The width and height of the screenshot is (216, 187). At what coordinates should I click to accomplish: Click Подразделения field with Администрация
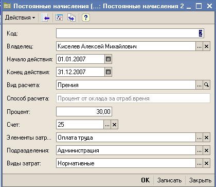point(126,150)
